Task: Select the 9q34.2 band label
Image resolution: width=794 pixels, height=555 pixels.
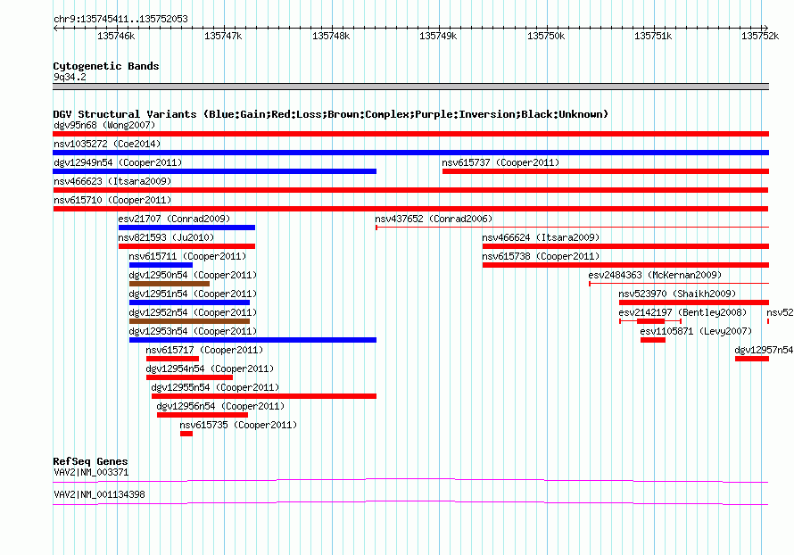Action: coord(70,77)
